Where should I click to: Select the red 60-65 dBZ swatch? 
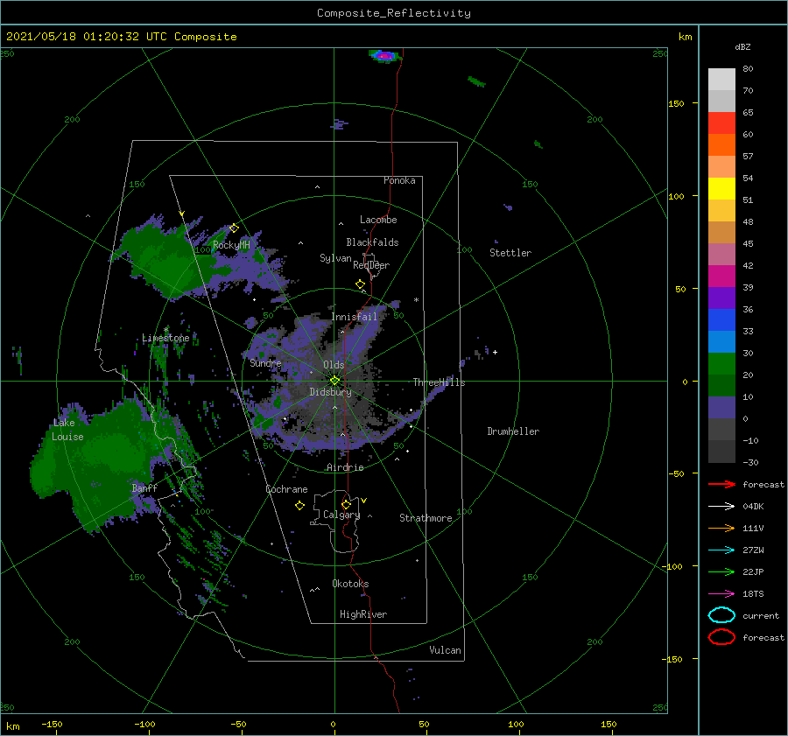click(x=721, y=123)
